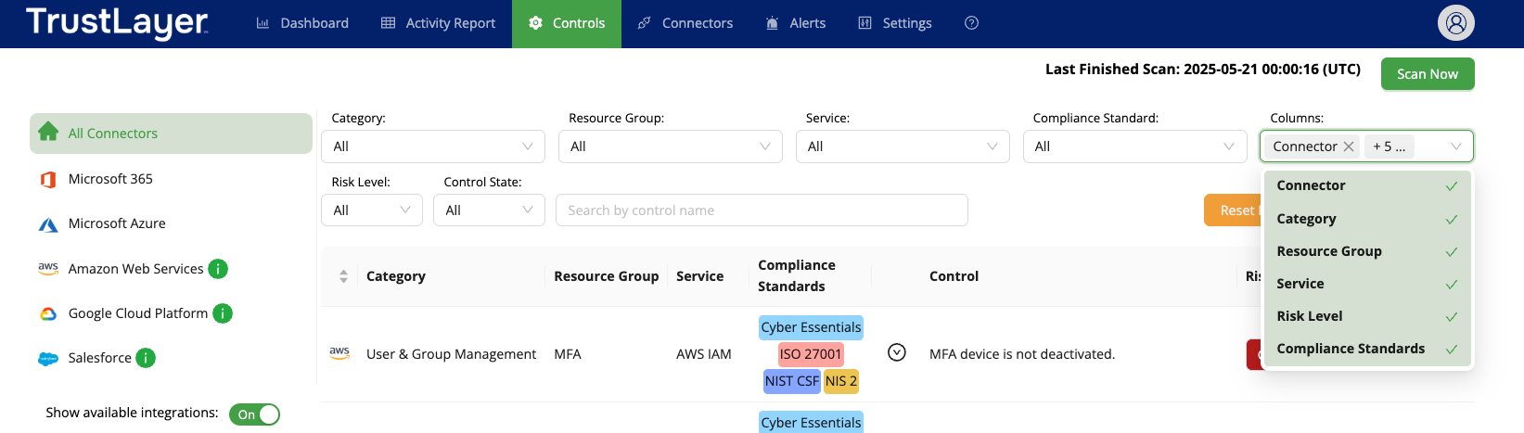Click the MFA resource group cell
Viewport: 1524px width, 433px height.
[x=568, y=354]
